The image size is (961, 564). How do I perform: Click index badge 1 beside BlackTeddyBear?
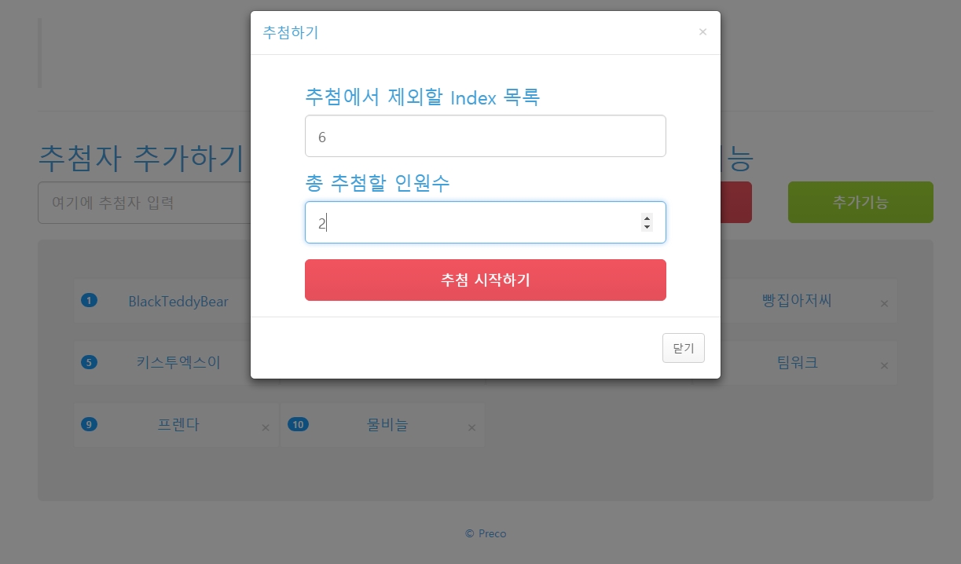point(89,300)
